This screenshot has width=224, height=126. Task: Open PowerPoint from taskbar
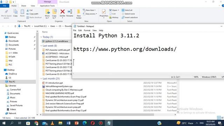76,123
